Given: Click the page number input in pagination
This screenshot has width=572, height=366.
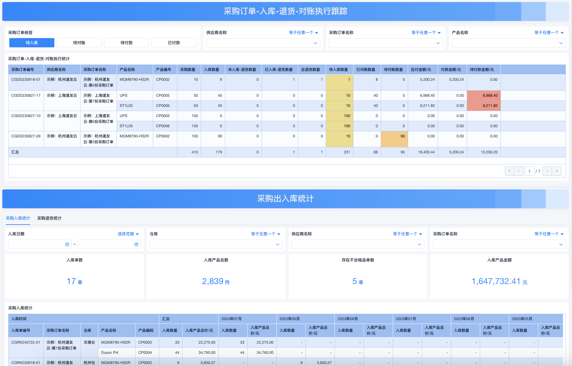Looking at the screenshot, I should coord(530,171).
